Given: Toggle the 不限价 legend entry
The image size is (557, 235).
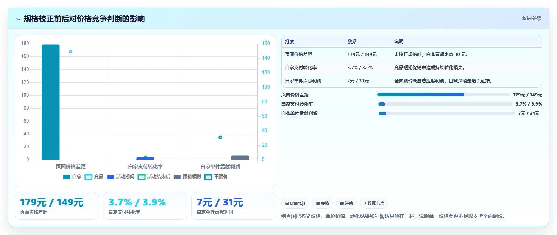Looking at the screenshot, I should coord(216,177).
